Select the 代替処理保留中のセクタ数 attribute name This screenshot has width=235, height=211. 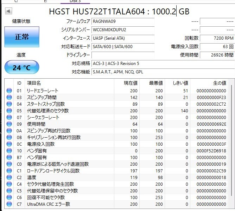tap(52, 191)
